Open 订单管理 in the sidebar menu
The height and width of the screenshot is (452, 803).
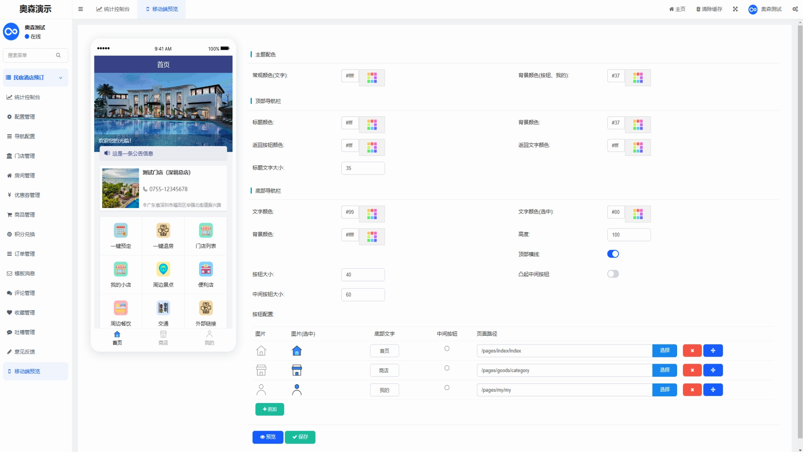(x=25, y=254)
